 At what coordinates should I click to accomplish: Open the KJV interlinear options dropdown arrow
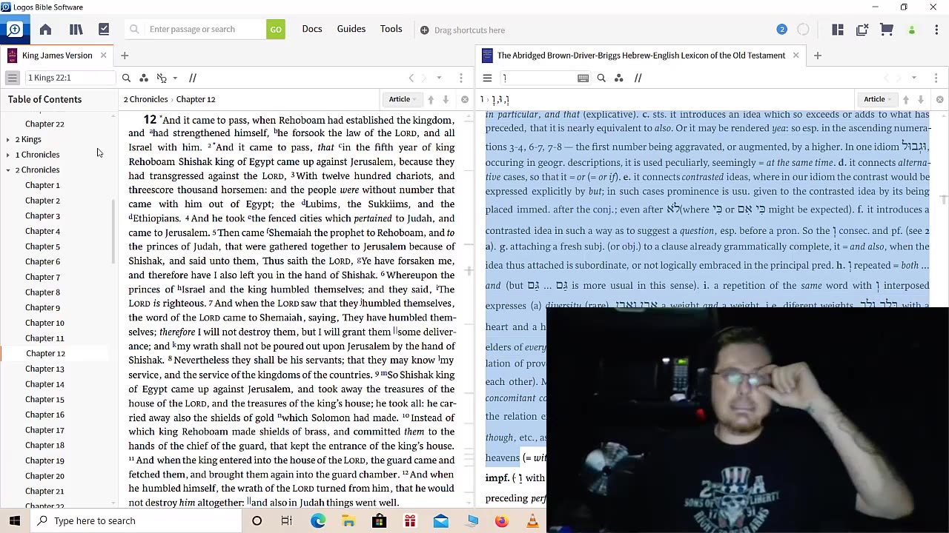[175, 78]
